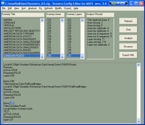Click the green NVIDIA logo title-bar button
Viewport: 145px width, 125px height.
114,3
